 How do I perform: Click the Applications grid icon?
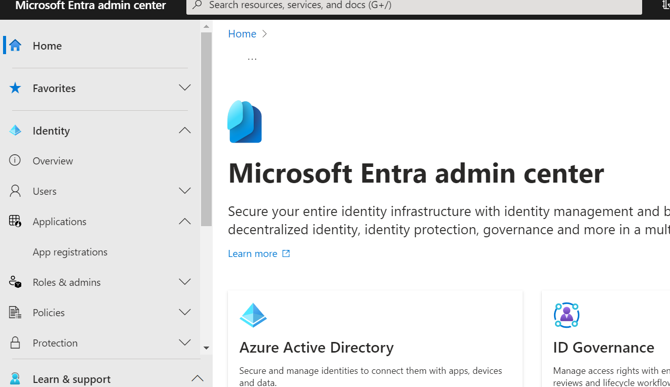pyautogui.click(x=15, y=221)
